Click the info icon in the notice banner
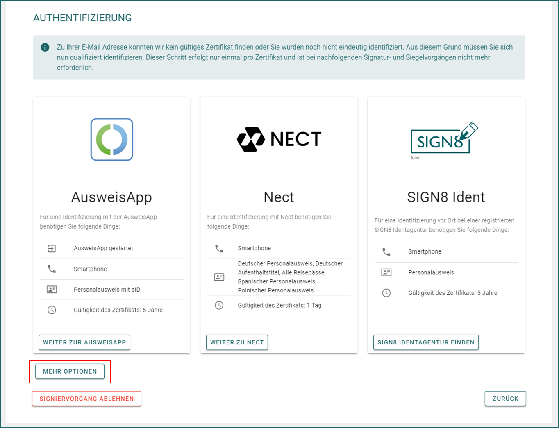This screenshot has width=559, height=428. (45, 47)
